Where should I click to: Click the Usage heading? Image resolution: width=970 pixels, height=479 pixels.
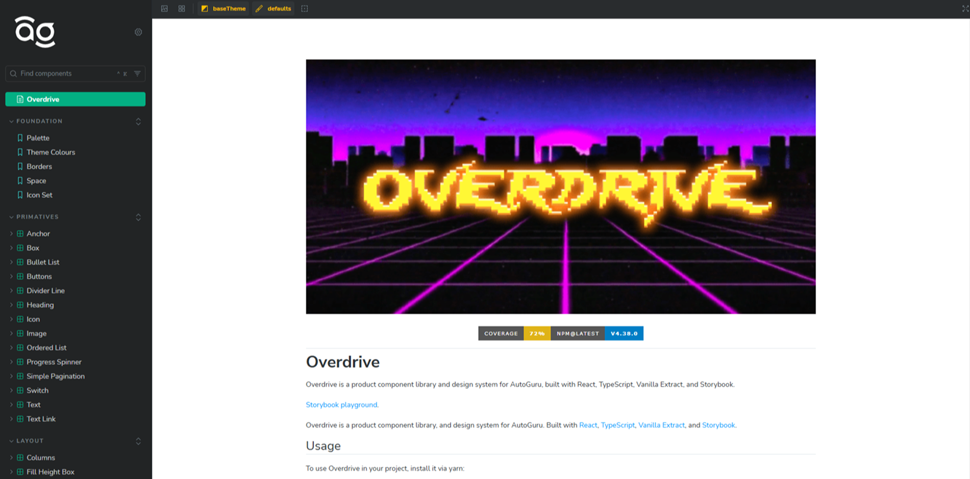coord(323,446)
